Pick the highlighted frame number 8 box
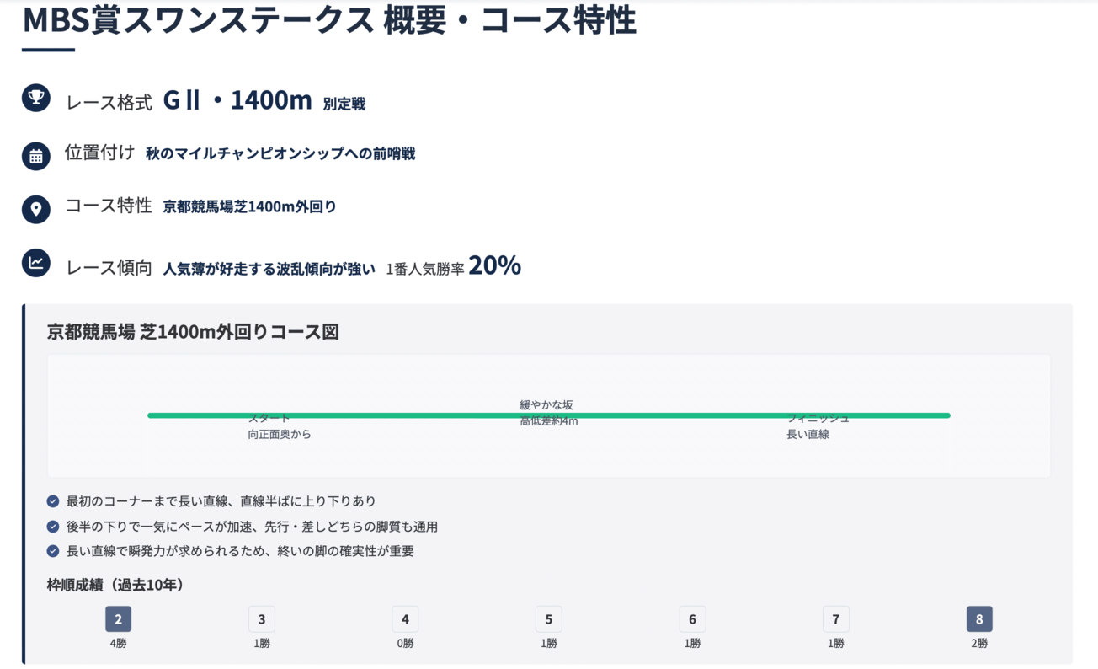This screenshot has width=1098, height=669. (x=979, y=619)
